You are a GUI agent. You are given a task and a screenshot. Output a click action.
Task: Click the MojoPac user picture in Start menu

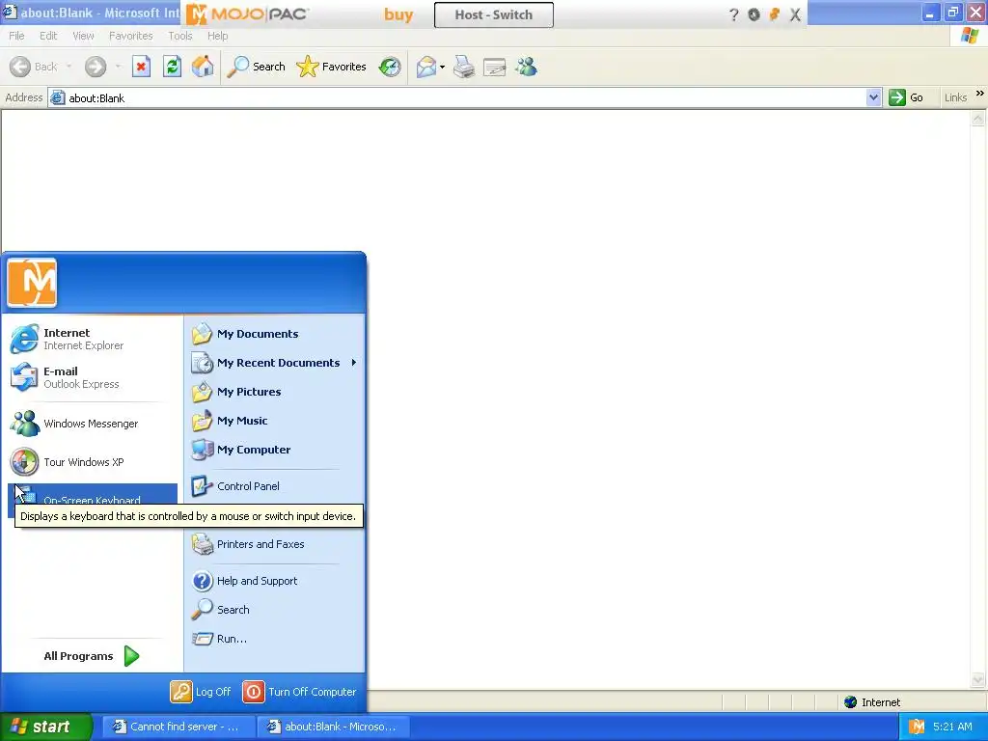(32, 283)
